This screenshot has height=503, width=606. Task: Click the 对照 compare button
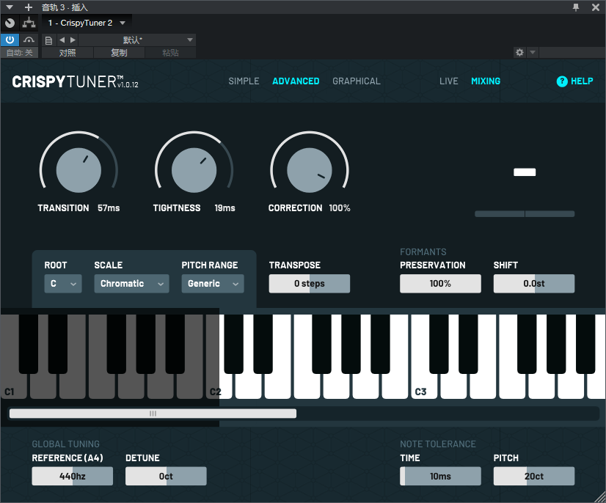point(67,53)
